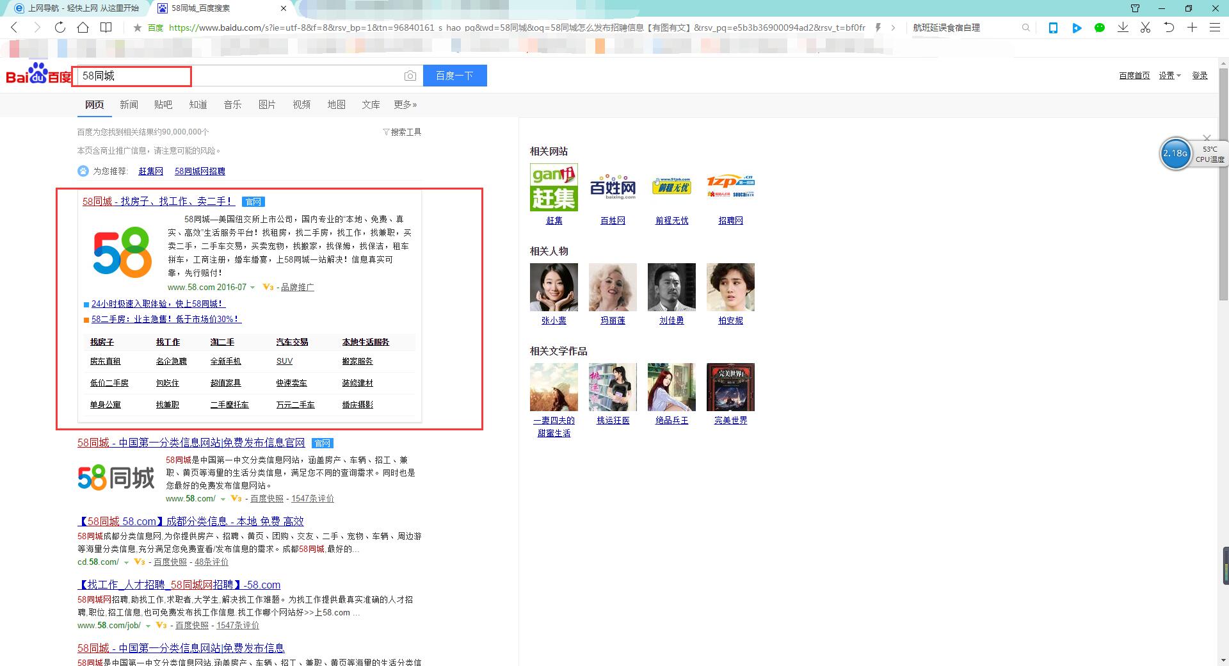
Task: Open 百度快照 for cd.58.com result
Action: (x=170, y=562)
